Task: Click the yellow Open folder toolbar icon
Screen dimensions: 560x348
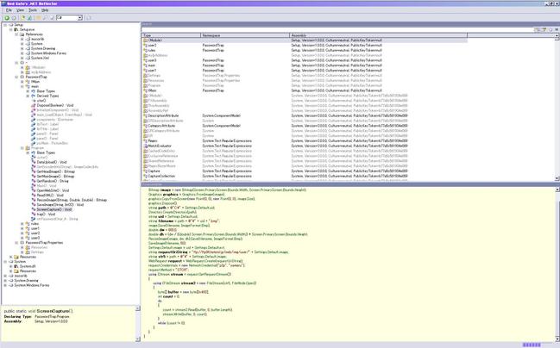Action: tap(37, 18)
